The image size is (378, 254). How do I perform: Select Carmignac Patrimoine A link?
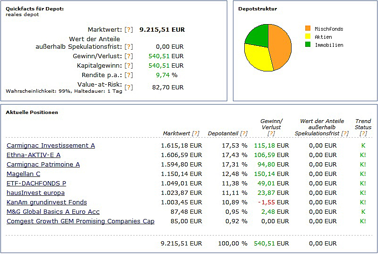tap(43, 165)
